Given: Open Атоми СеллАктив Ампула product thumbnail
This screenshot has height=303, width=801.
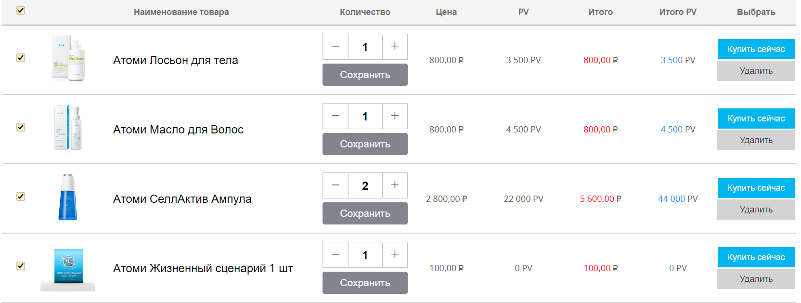Looking at the screenshot, I should [x=68, y=198].
